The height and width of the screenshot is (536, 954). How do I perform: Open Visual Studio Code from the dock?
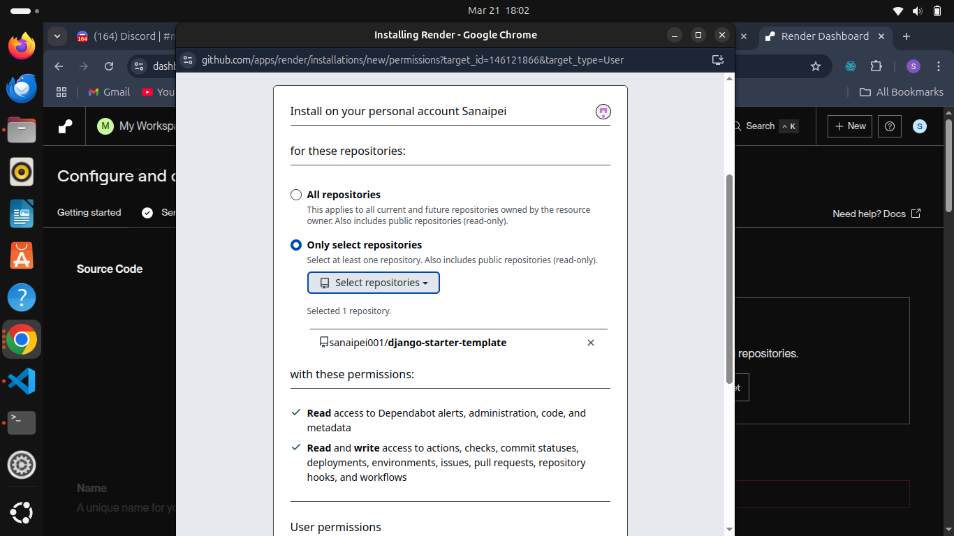pyautogui.click(x=22, y=381)
